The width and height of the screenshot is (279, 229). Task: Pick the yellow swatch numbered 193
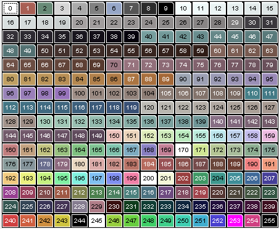[28, 178]
